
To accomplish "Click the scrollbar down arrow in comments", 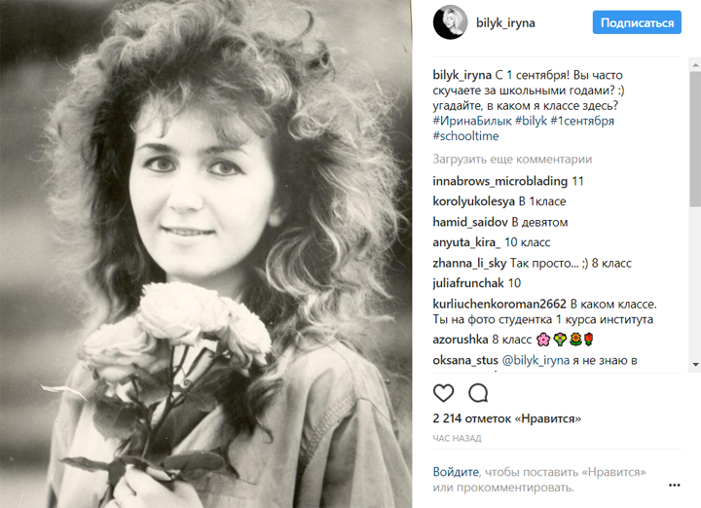I will click(695, 365).
